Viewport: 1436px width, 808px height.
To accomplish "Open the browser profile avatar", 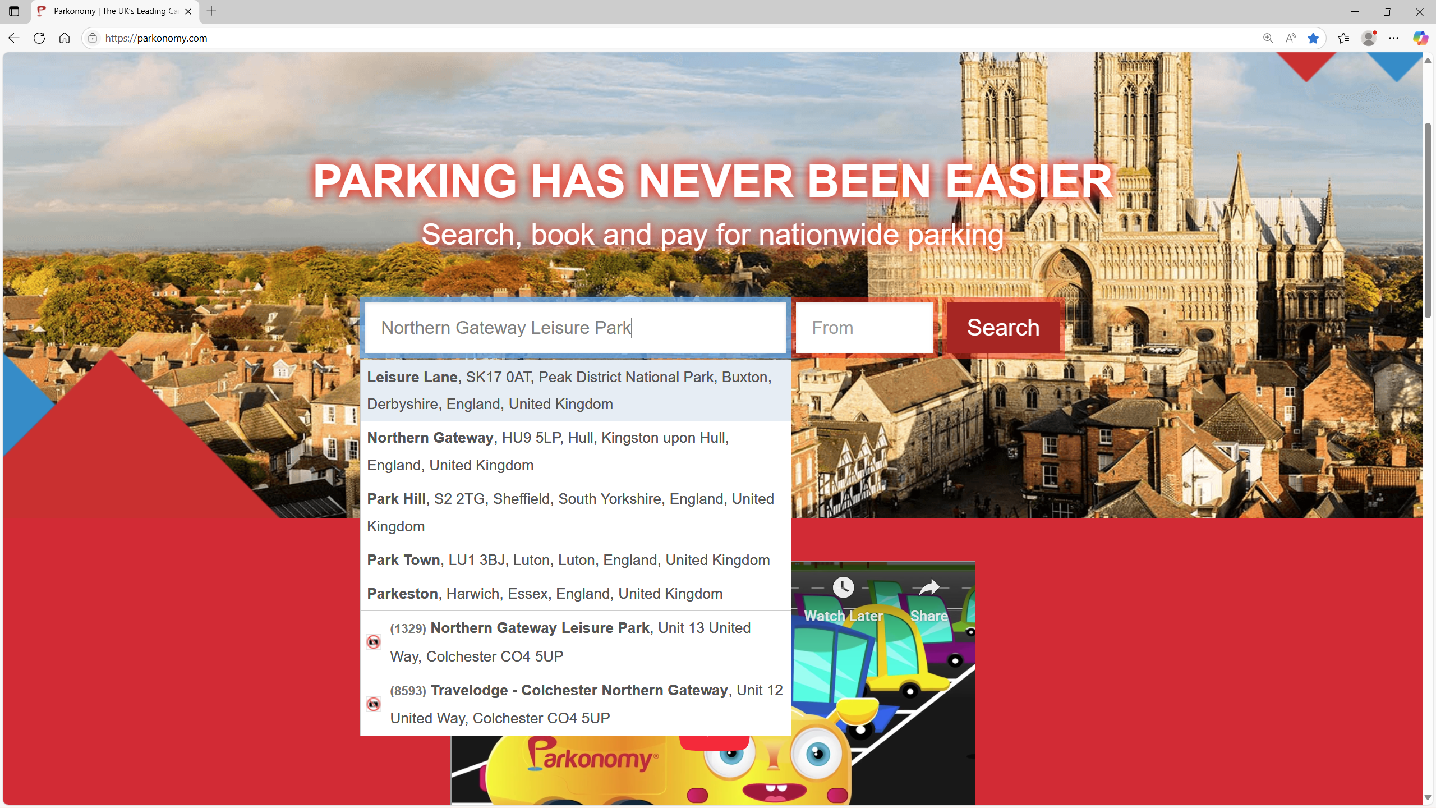I will click(x=1369, y=38).
